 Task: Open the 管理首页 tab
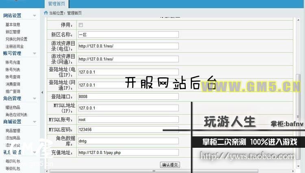[x=57, y=4]
